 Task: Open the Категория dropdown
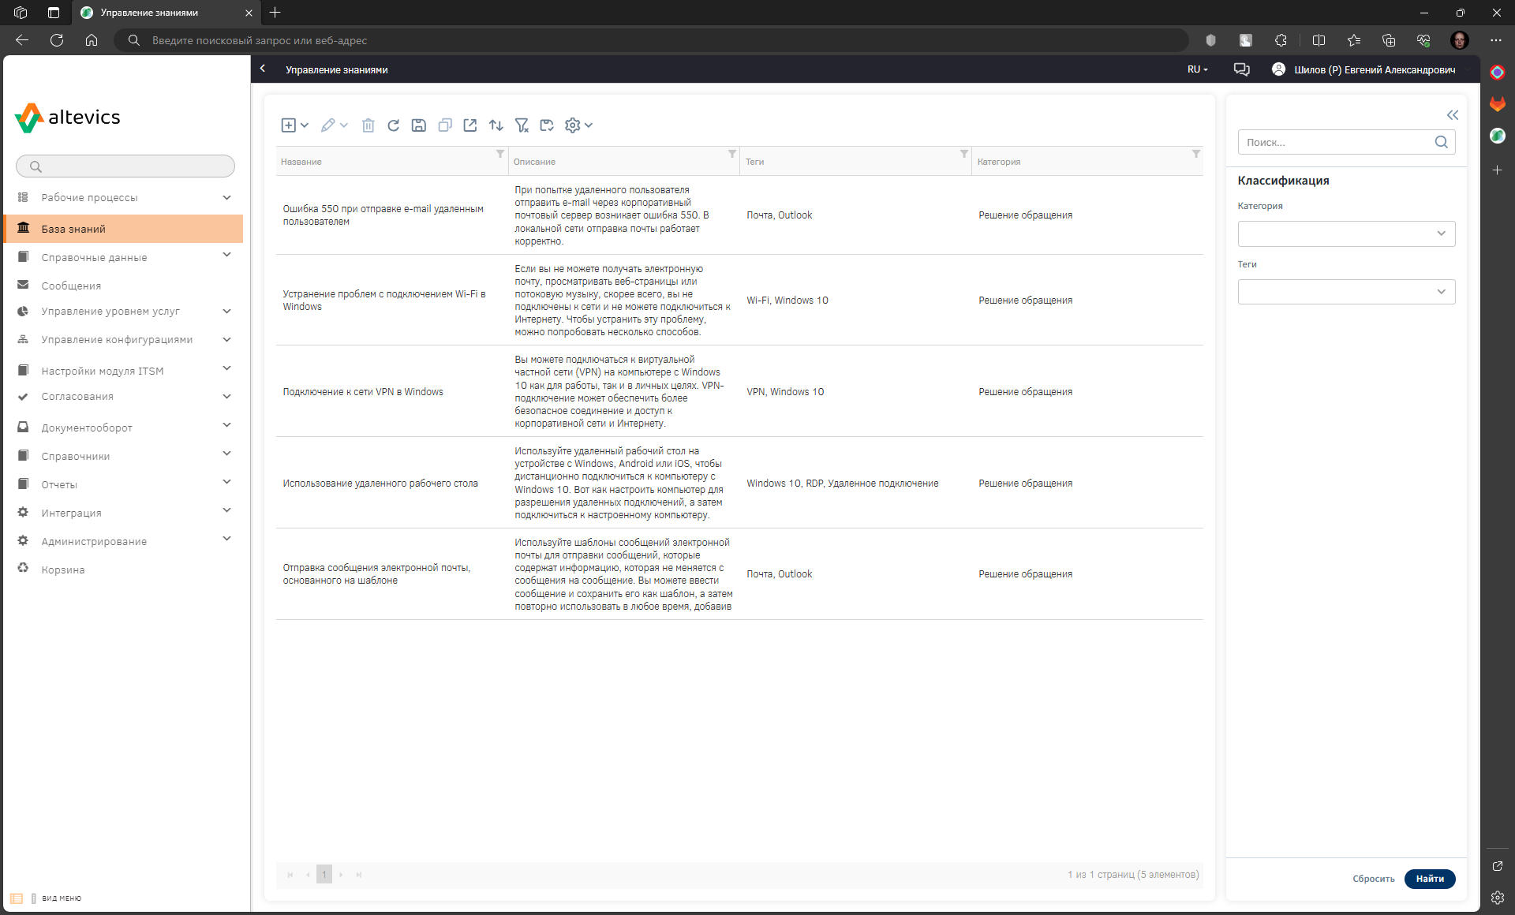click(x=1346, y=233)
